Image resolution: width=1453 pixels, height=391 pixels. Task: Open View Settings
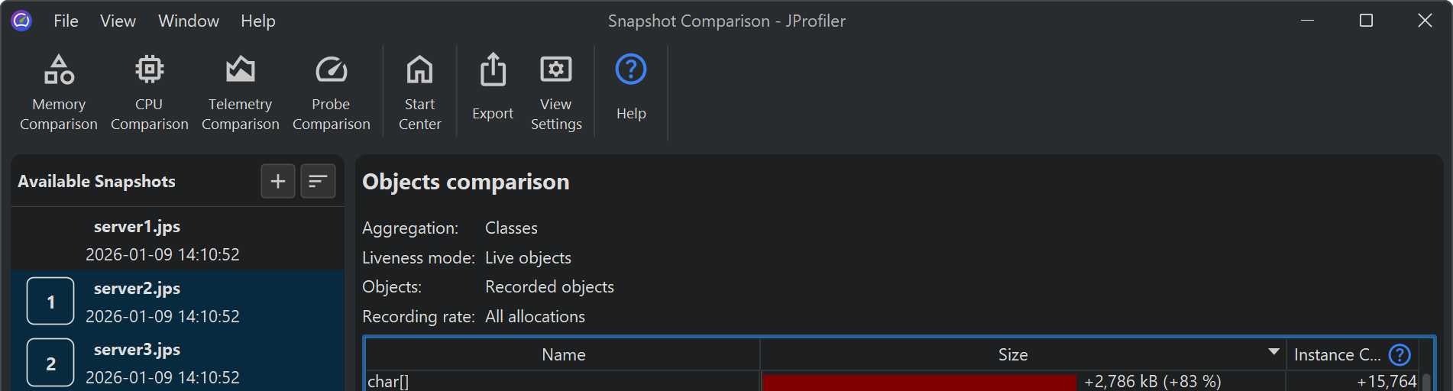[x=556, y=92]
